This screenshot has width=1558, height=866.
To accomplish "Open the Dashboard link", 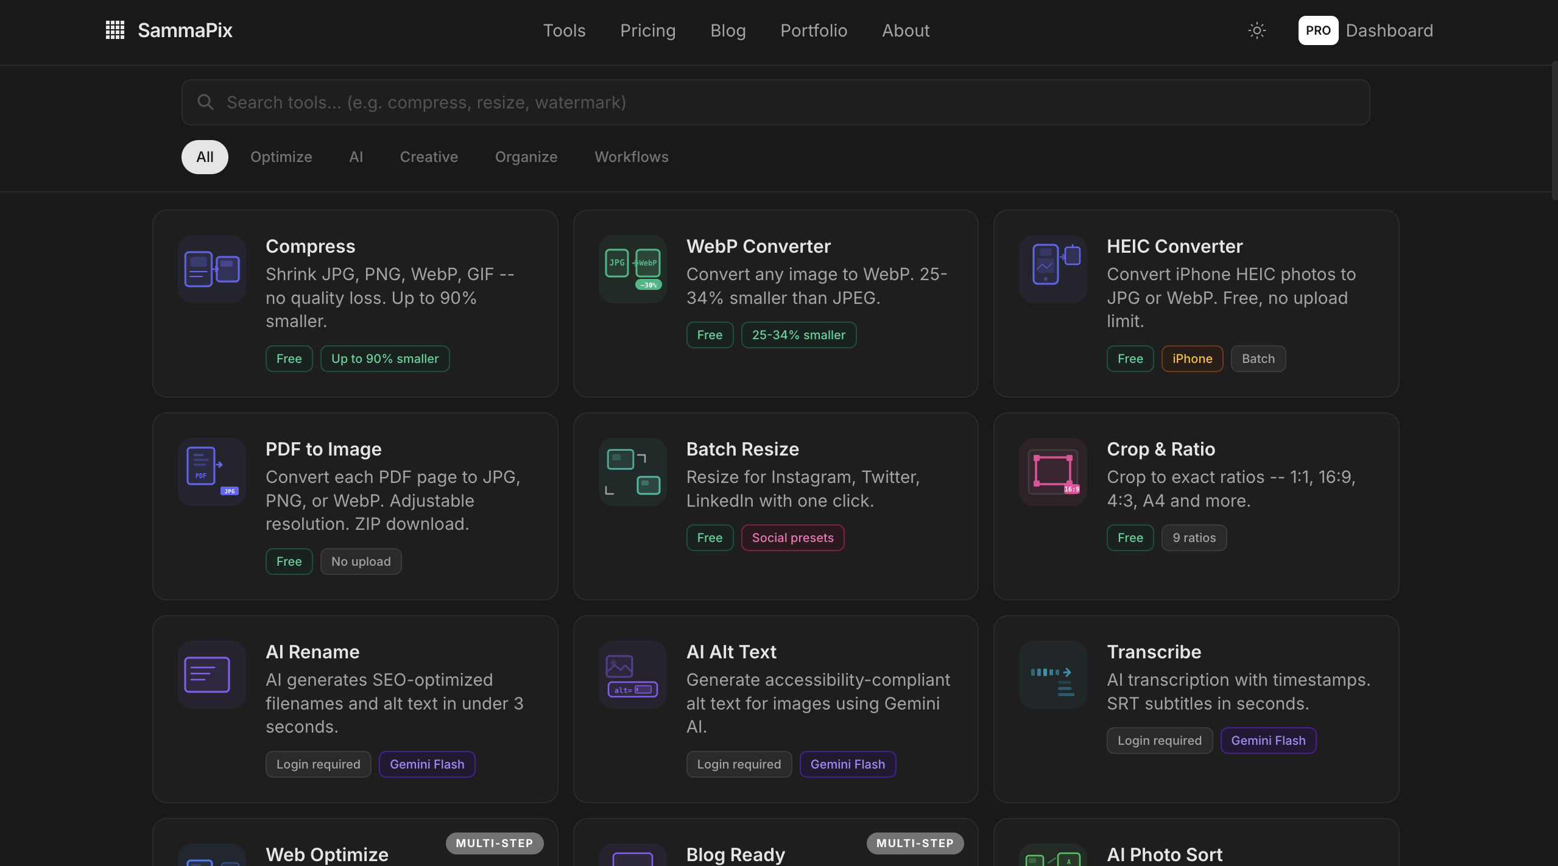I will (x=1389, y=30).
